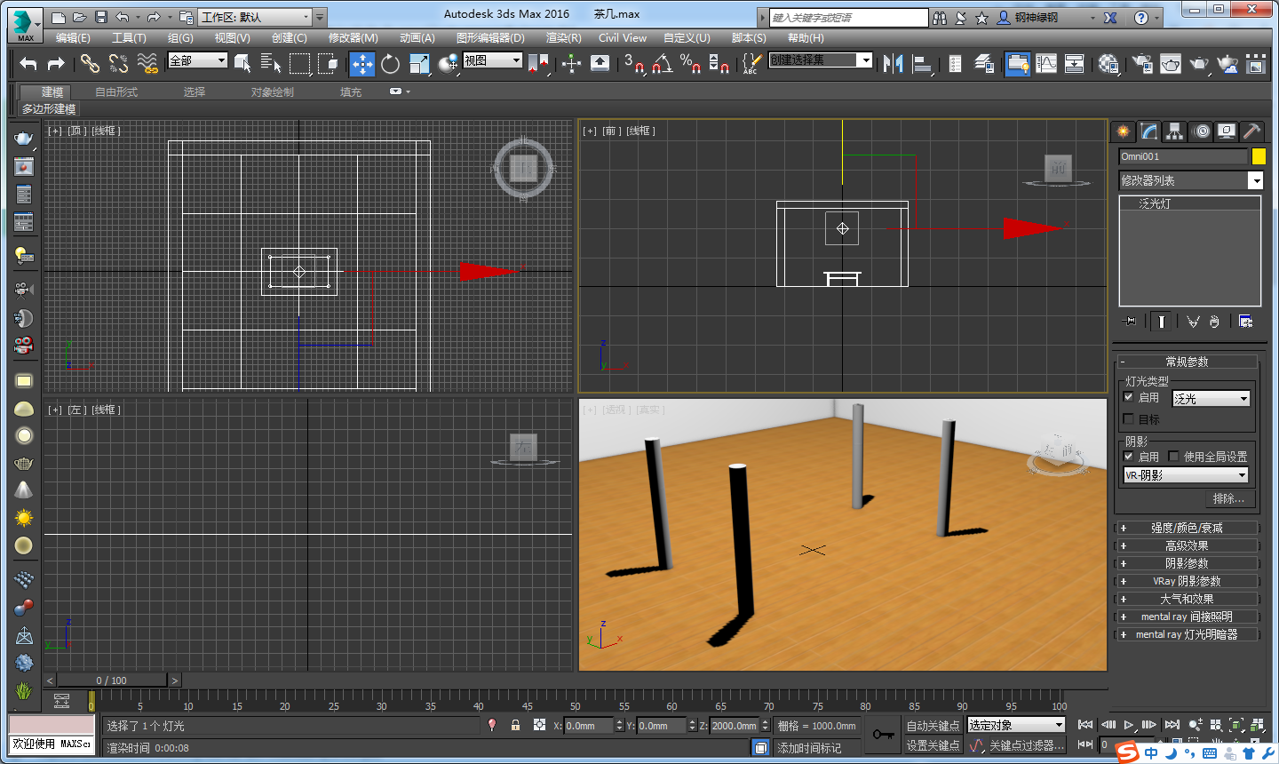Click the Select and Scale tool
The width and height of the screenshot is (1279, 764).
tap(419, 63)
